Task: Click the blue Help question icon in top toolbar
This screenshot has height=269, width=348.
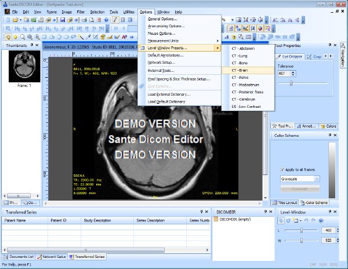Action: pos(107,20)
